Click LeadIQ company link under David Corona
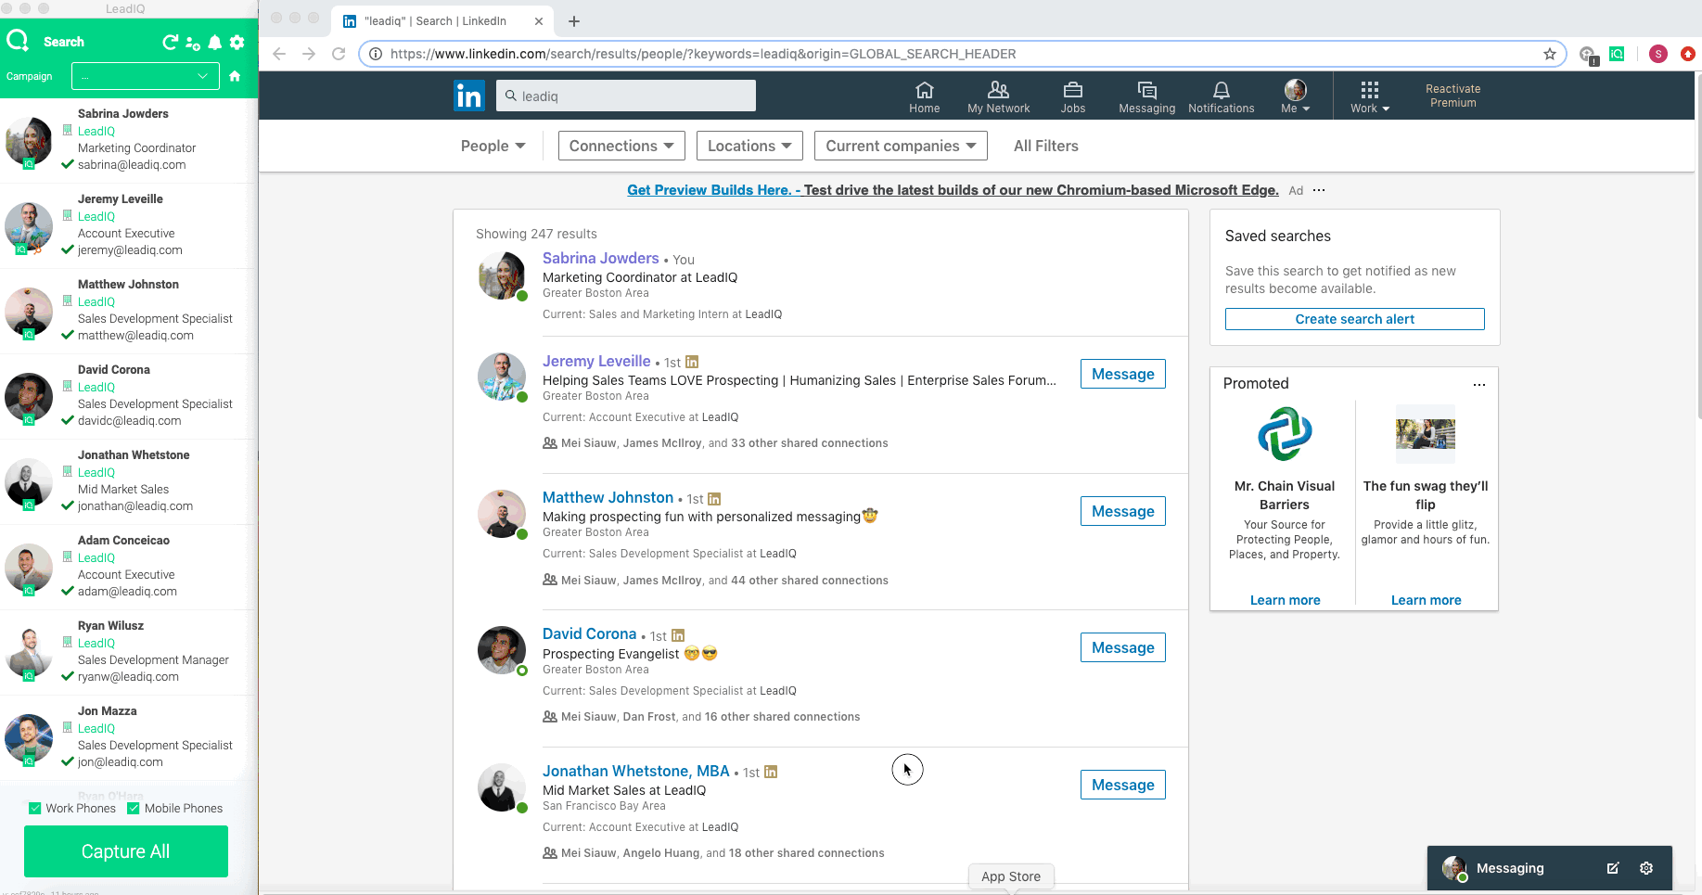 [x=96, y=387]
